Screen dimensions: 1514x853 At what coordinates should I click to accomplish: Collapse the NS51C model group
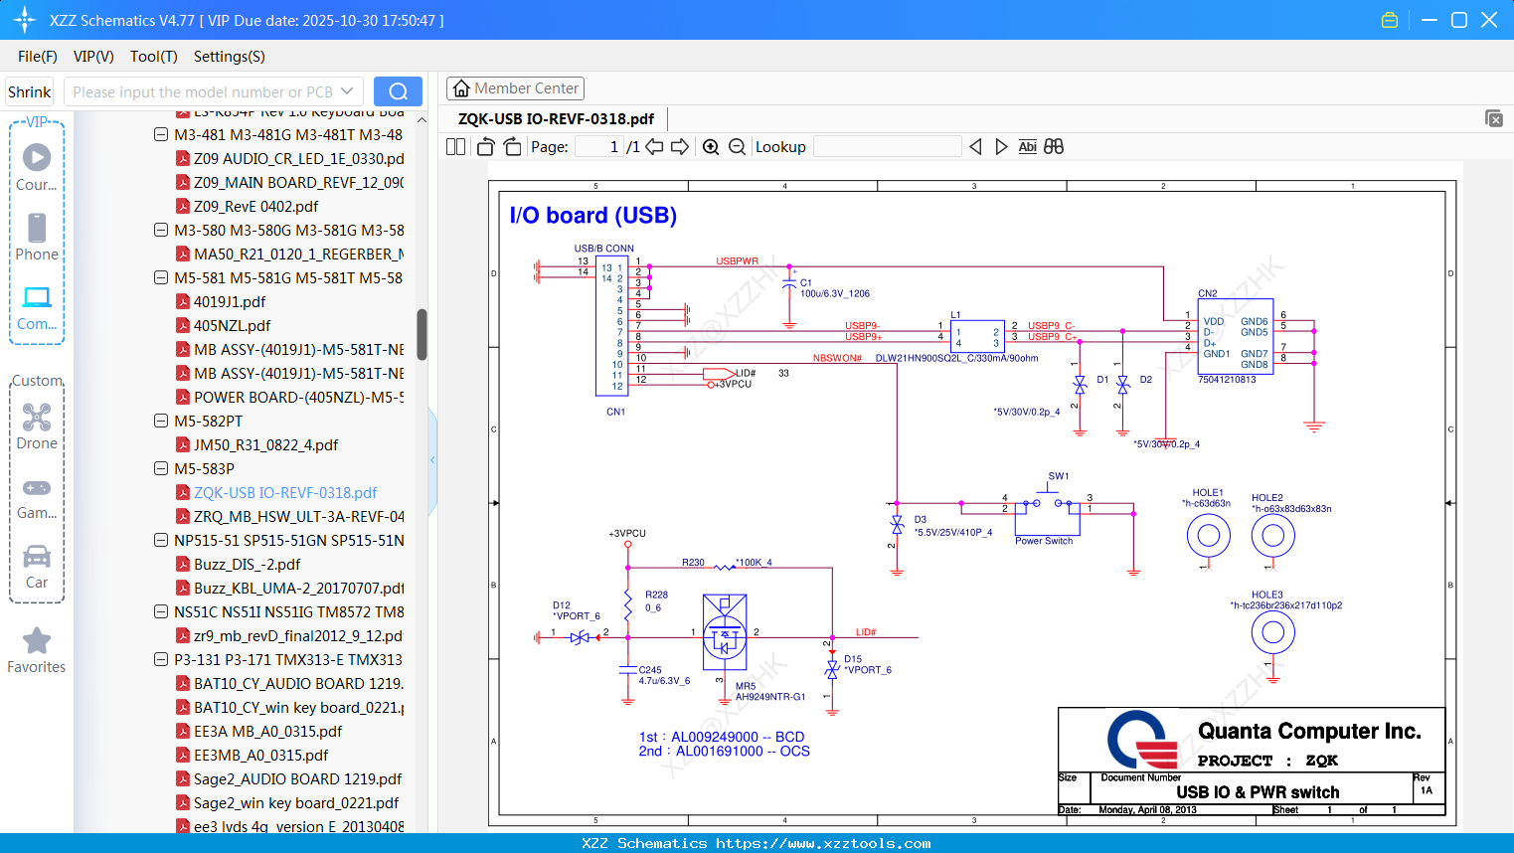161,611
